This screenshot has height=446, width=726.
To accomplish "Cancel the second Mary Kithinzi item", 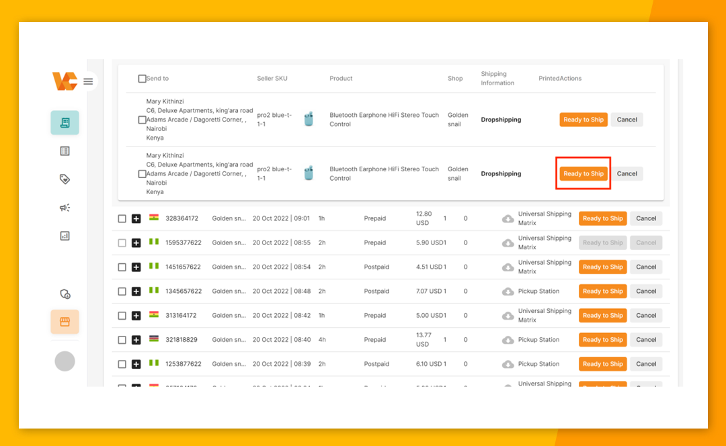I will point(627,173).
